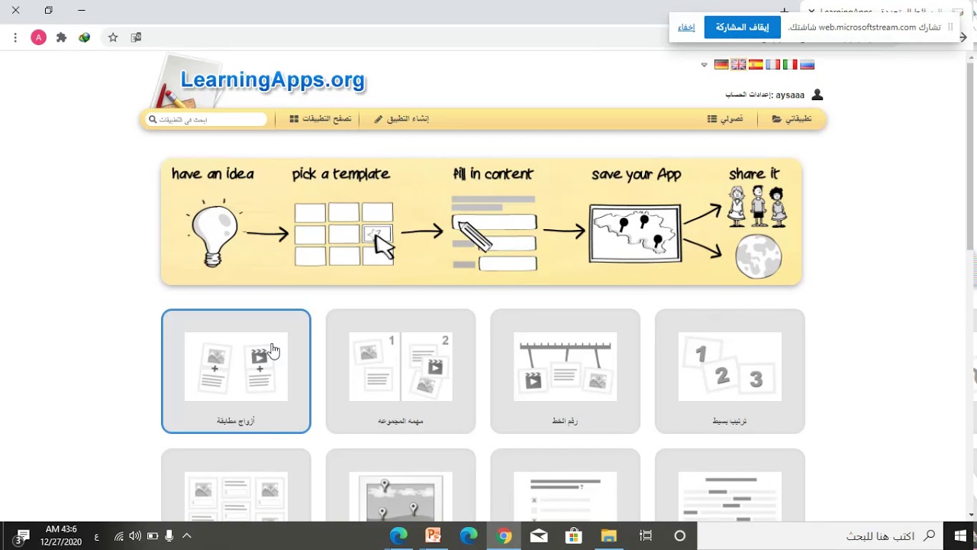Open the Wi-Fi network tray icon
The width and height of the screenshot is (977, 550).
click(119, 536)
